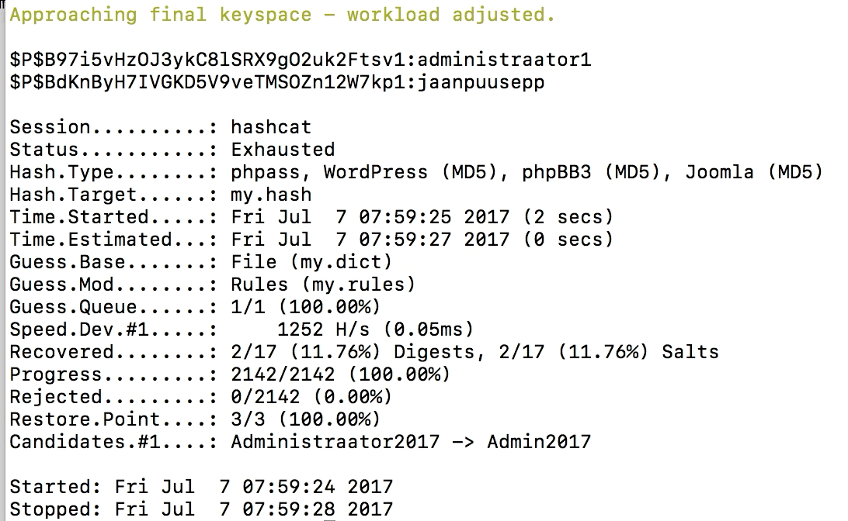Click the Rejected value 0/2142

click(x=265, y=397)
